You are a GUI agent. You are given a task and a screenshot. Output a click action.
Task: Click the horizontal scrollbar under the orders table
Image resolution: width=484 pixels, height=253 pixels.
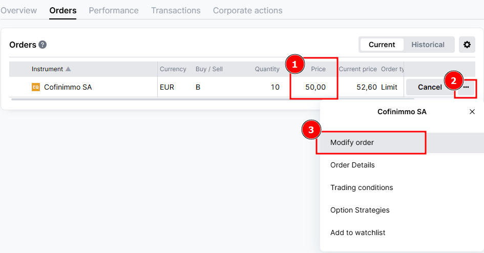click(205, 99)
